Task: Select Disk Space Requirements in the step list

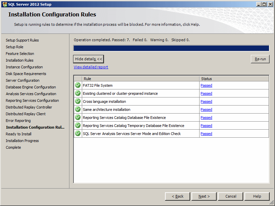Action: click(x=26, y=74)
